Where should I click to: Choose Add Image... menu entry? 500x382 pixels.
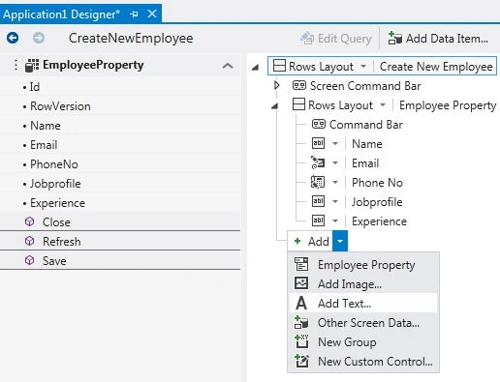363,283
